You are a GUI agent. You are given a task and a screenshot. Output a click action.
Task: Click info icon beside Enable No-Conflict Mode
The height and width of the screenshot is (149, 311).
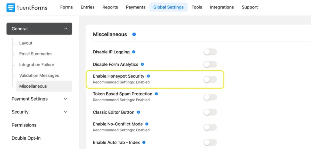tap(147, 124)
